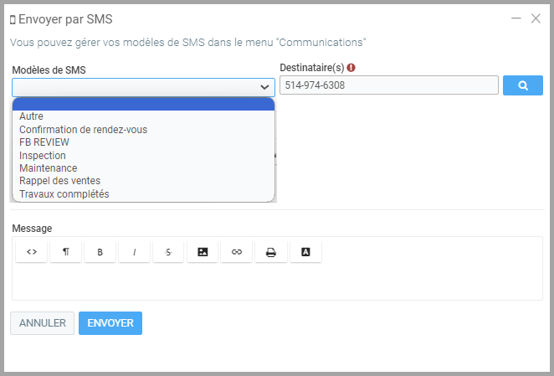Insert a link into the message
554x376 pixels.
[x=237, y=251]
